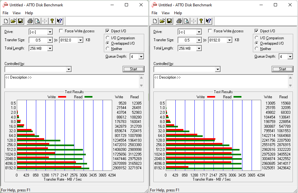The image size is (298, 193).
Task: Expand the Controlled by dropdown in the right window
Action: pos(218,69)
